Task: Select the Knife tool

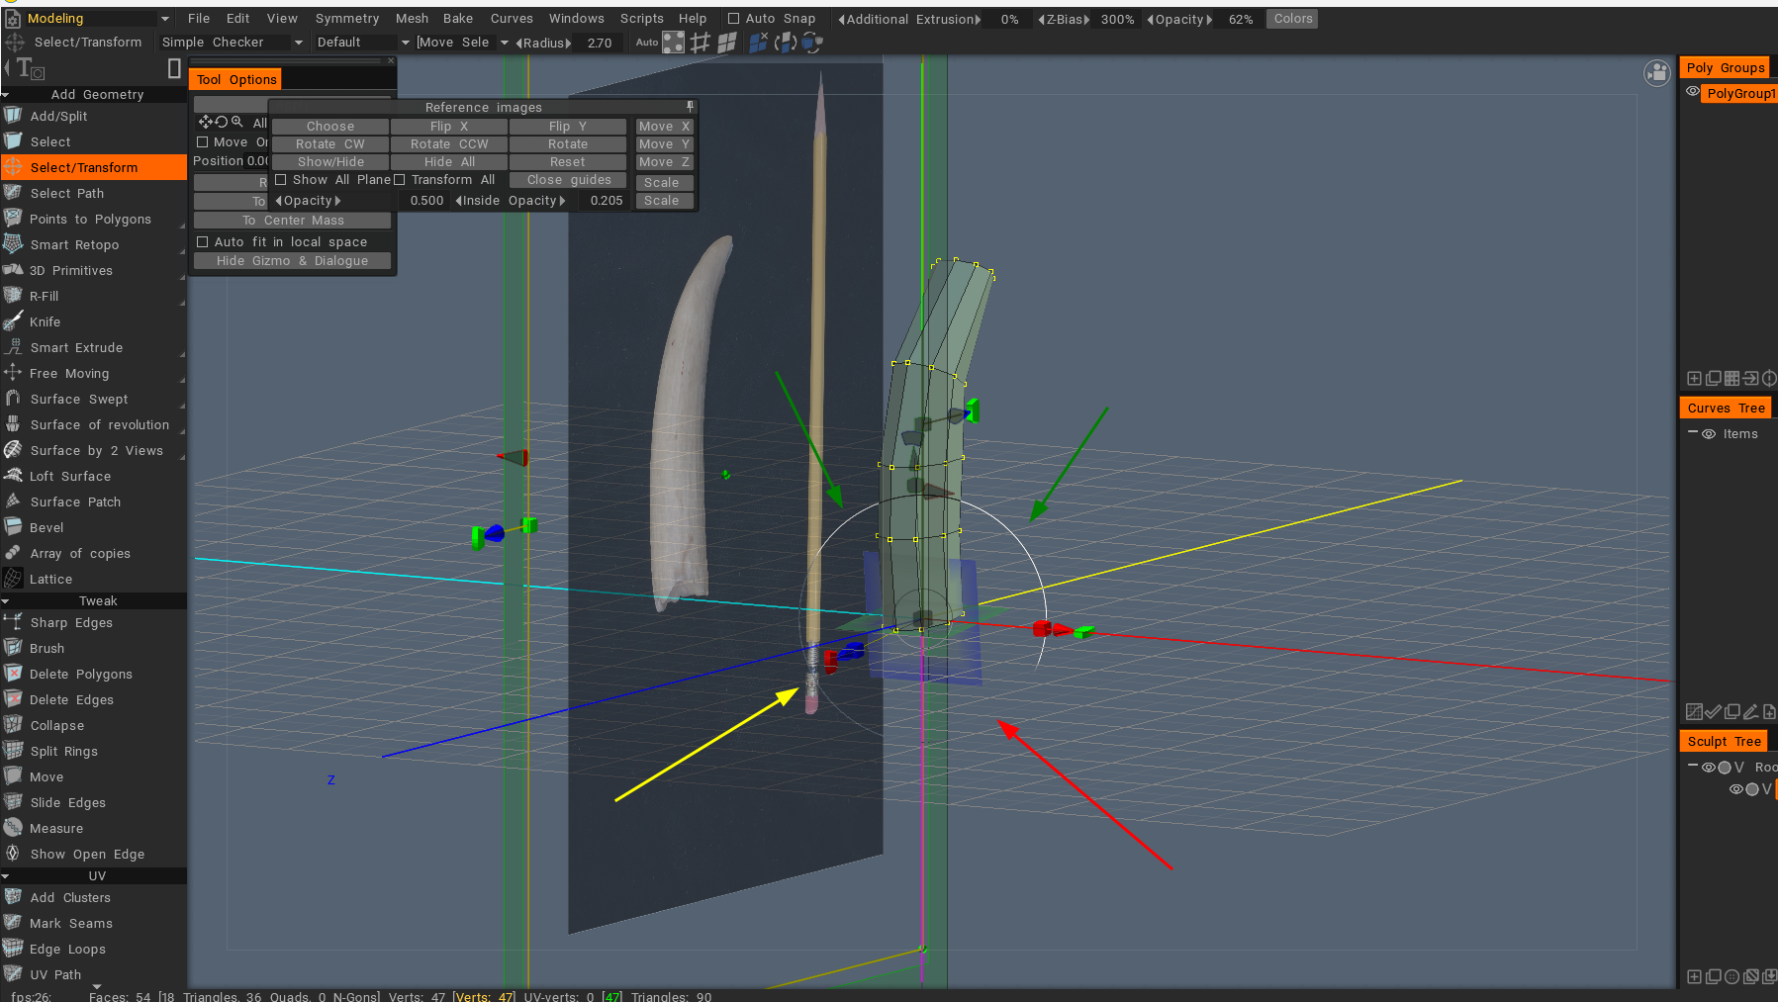Action: [44, 321]
